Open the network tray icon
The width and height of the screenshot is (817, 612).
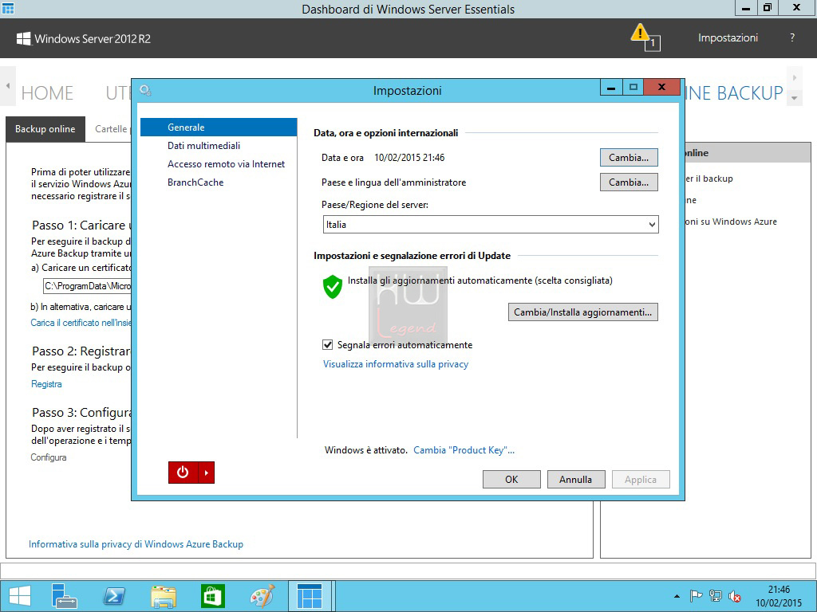(716, 596)
